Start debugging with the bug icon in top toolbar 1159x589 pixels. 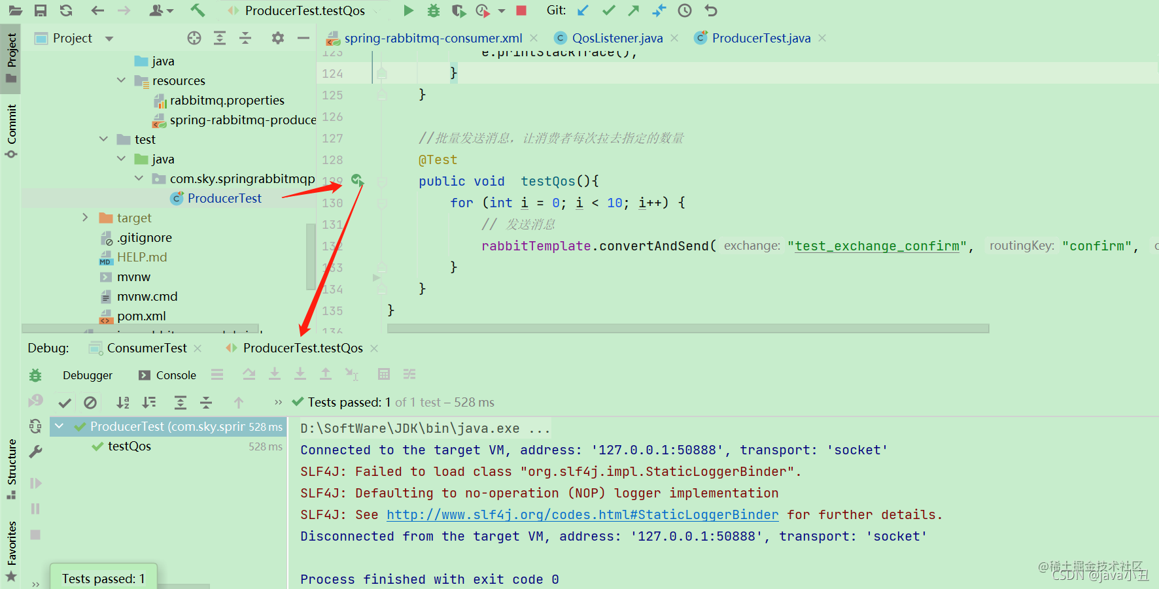click(x=433, y=10)
